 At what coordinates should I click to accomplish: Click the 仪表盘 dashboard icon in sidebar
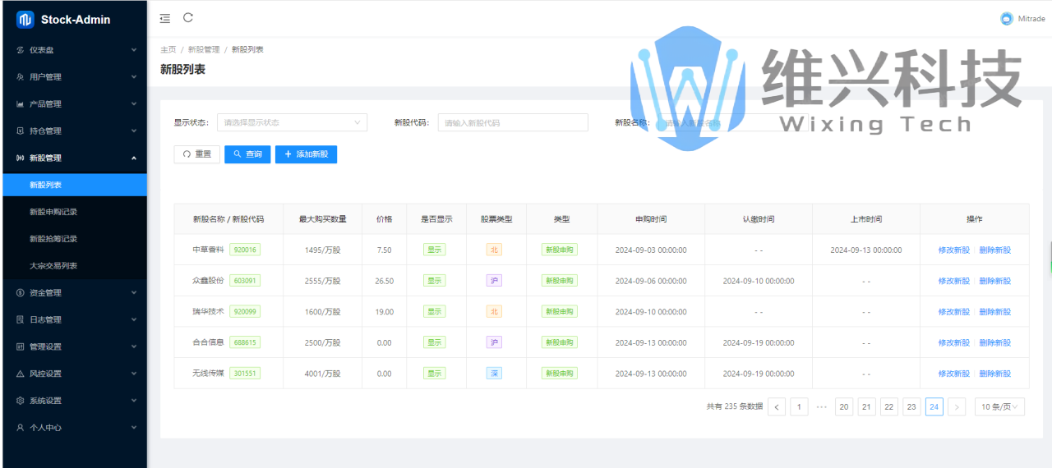click(x=21, y=50)
